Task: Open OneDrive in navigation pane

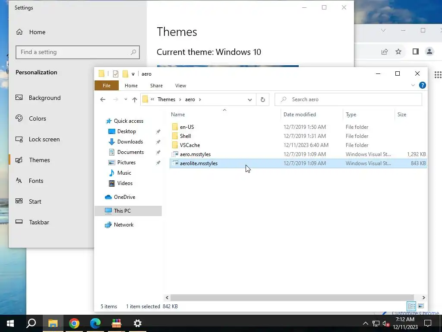Action: [124, 197]
